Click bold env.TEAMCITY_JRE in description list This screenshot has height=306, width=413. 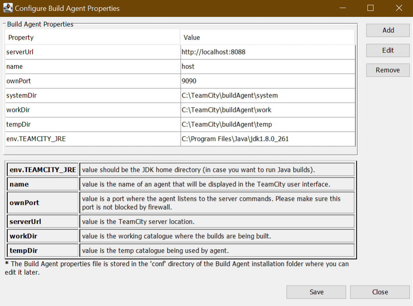pos(43,170)
